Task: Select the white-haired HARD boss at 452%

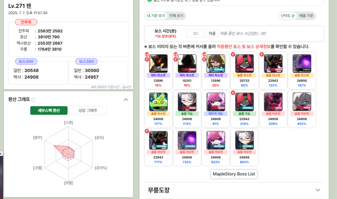Action: pos(302,102)
